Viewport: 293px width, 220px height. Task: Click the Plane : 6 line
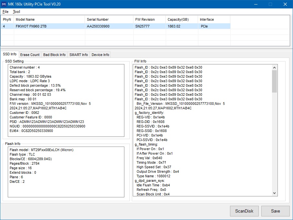pos(16,177)
